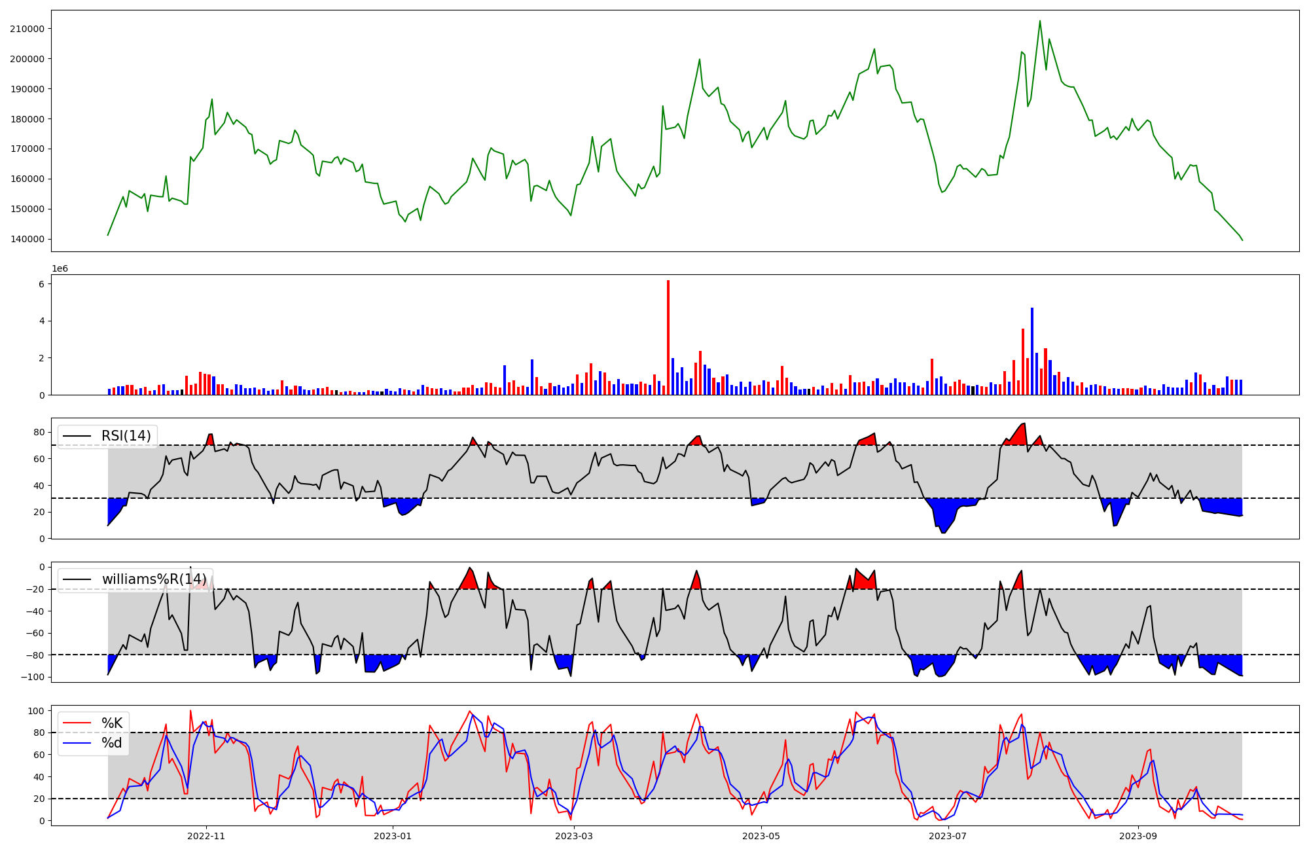Click the %d legend entry text

[x=112, y=743]
